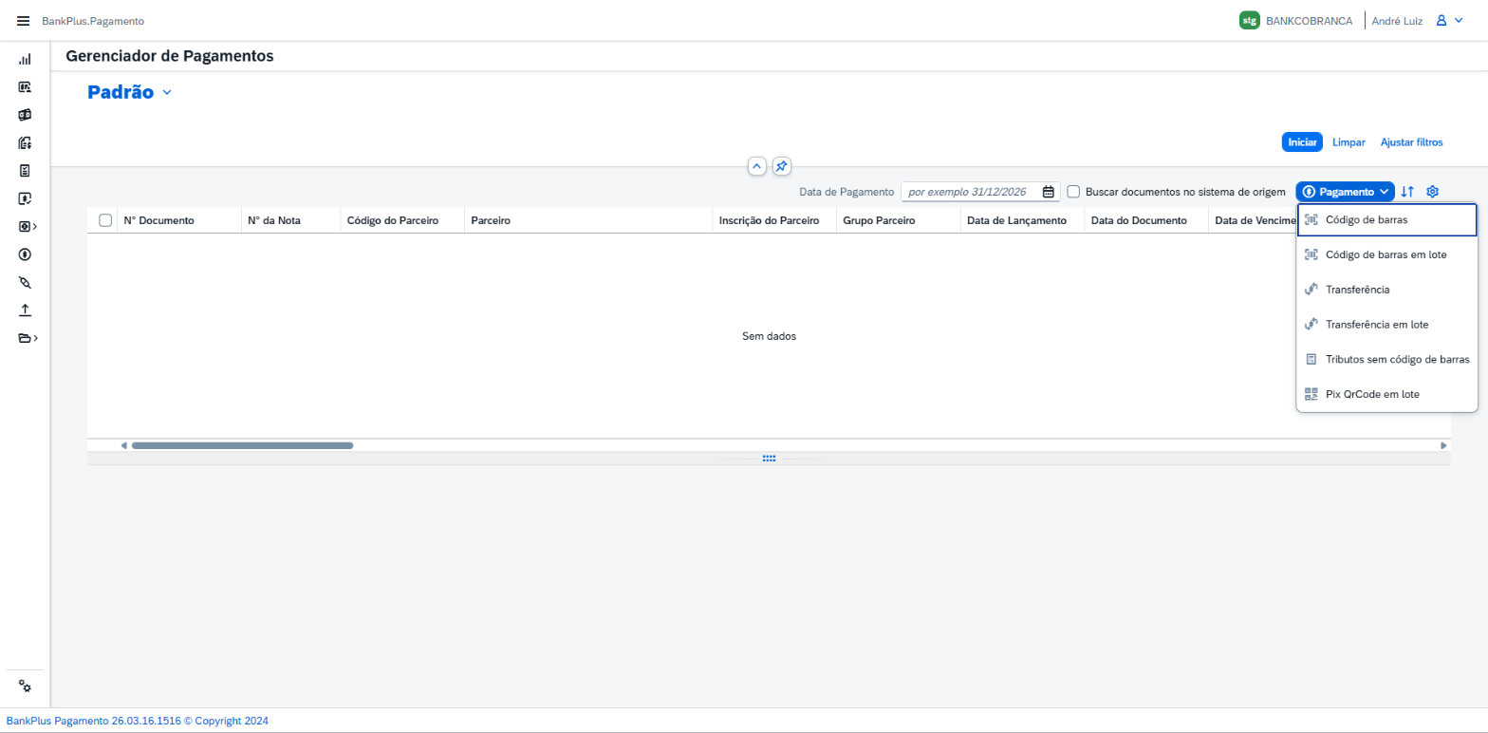Click the connector plug sidebar icon
Screen dimensions: 1488x733
coord(25,283)
